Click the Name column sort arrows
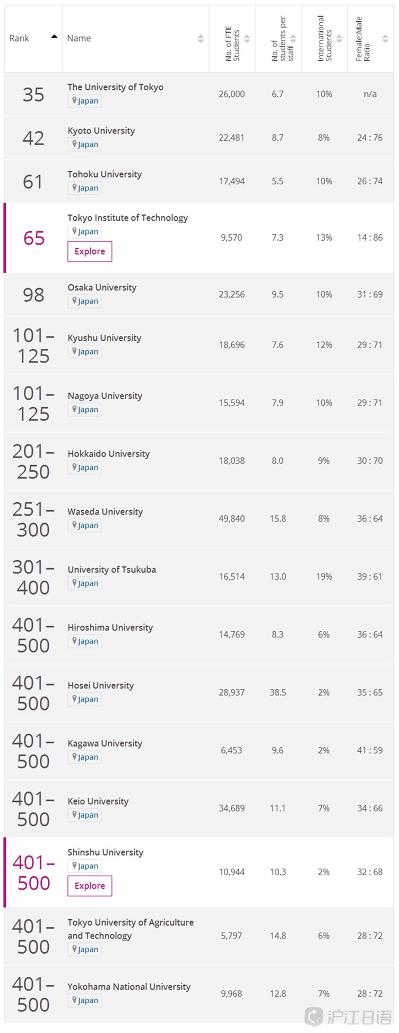399x1033 pixels. click(x=201, y=38)
